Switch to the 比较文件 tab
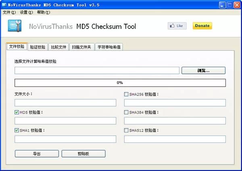242x171 pixels. click(58, 47)
